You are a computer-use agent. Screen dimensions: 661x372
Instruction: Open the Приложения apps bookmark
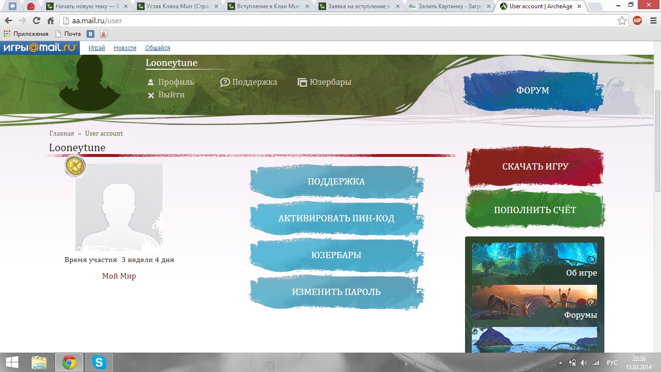[x=26, y=34]
